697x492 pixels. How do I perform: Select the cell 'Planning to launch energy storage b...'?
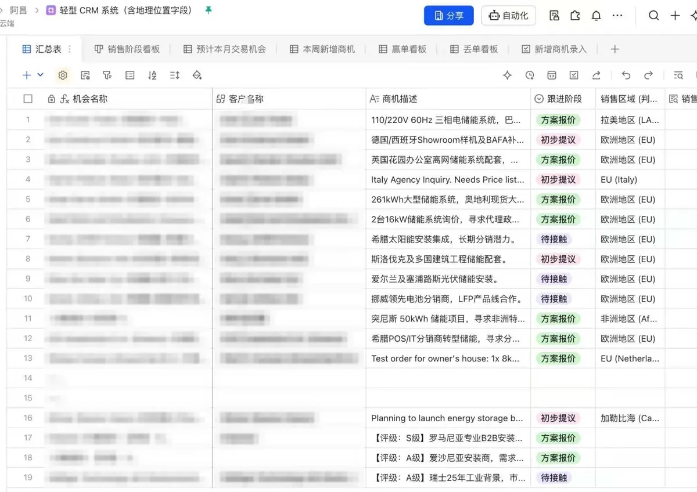coord(448,418)
